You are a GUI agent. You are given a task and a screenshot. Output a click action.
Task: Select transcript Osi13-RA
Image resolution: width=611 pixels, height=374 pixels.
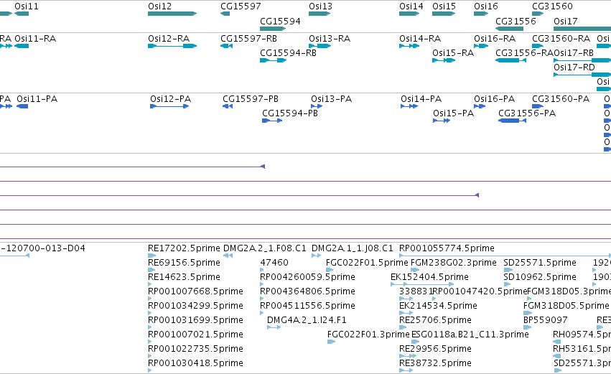click(320, 46)
